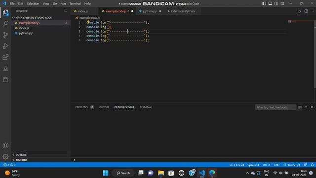Open the Run and Debug view
The height and width of the screenshot is (178, 316).
tap(5, 46)
